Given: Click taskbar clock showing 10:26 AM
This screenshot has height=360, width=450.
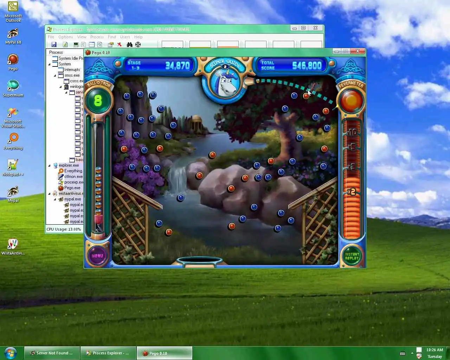Looking at the screenshot, I should tap(435, 350).
